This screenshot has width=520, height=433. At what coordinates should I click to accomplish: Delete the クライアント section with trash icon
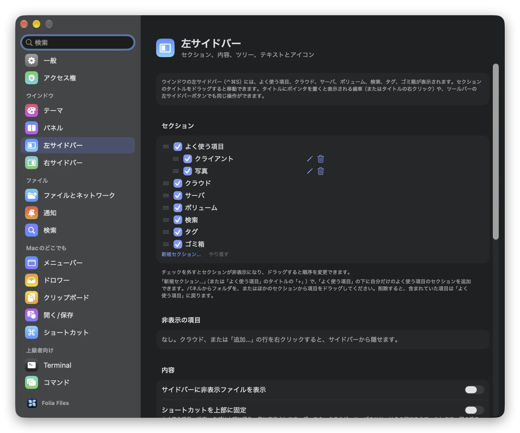[321, 159]
